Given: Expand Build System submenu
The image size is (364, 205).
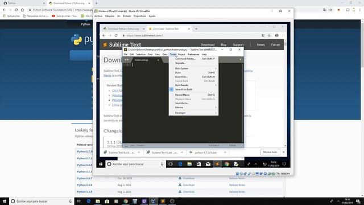Looking at the screenshot, I should [x=193, y=68].
